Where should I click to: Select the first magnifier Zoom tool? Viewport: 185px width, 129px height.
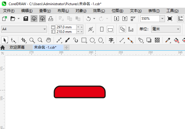point(32,40)
